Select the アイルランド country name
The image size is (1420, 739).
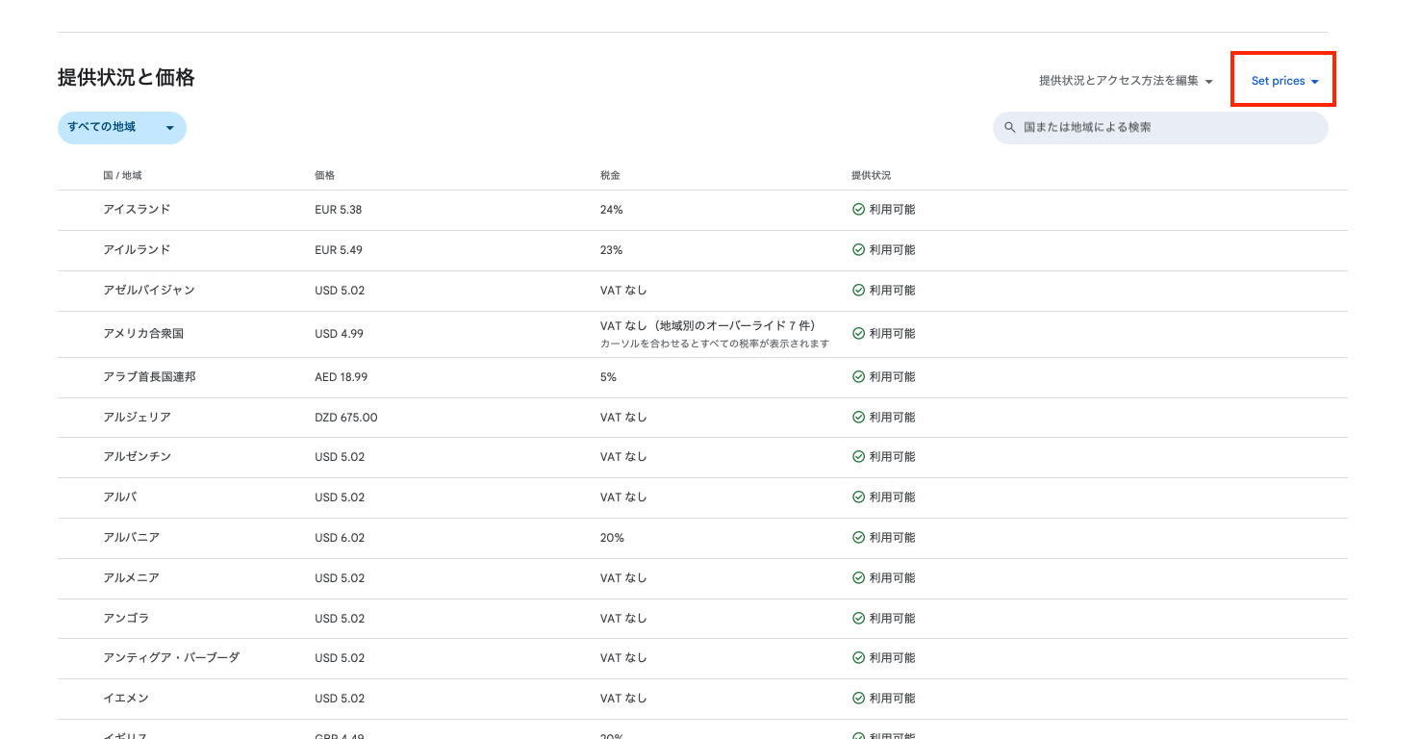click(137, 249)
